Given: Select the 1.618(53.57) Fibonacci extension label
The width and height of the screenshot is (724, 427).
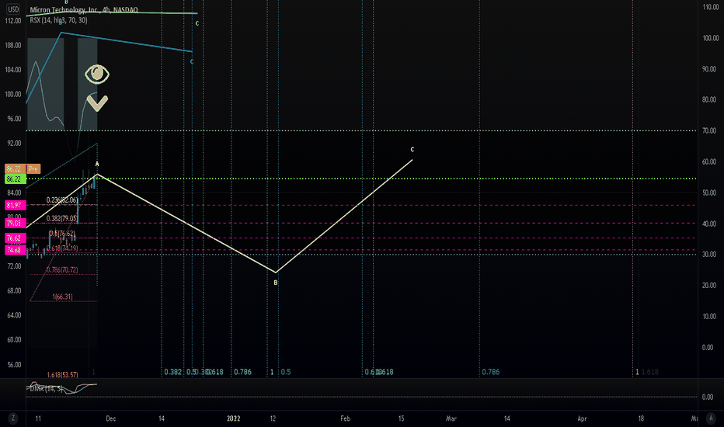Looking at the screenshot, I should 62,375.
